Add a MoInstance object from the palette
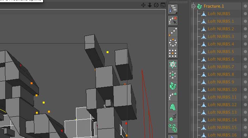Screen dimensions: 248x138 173,96
